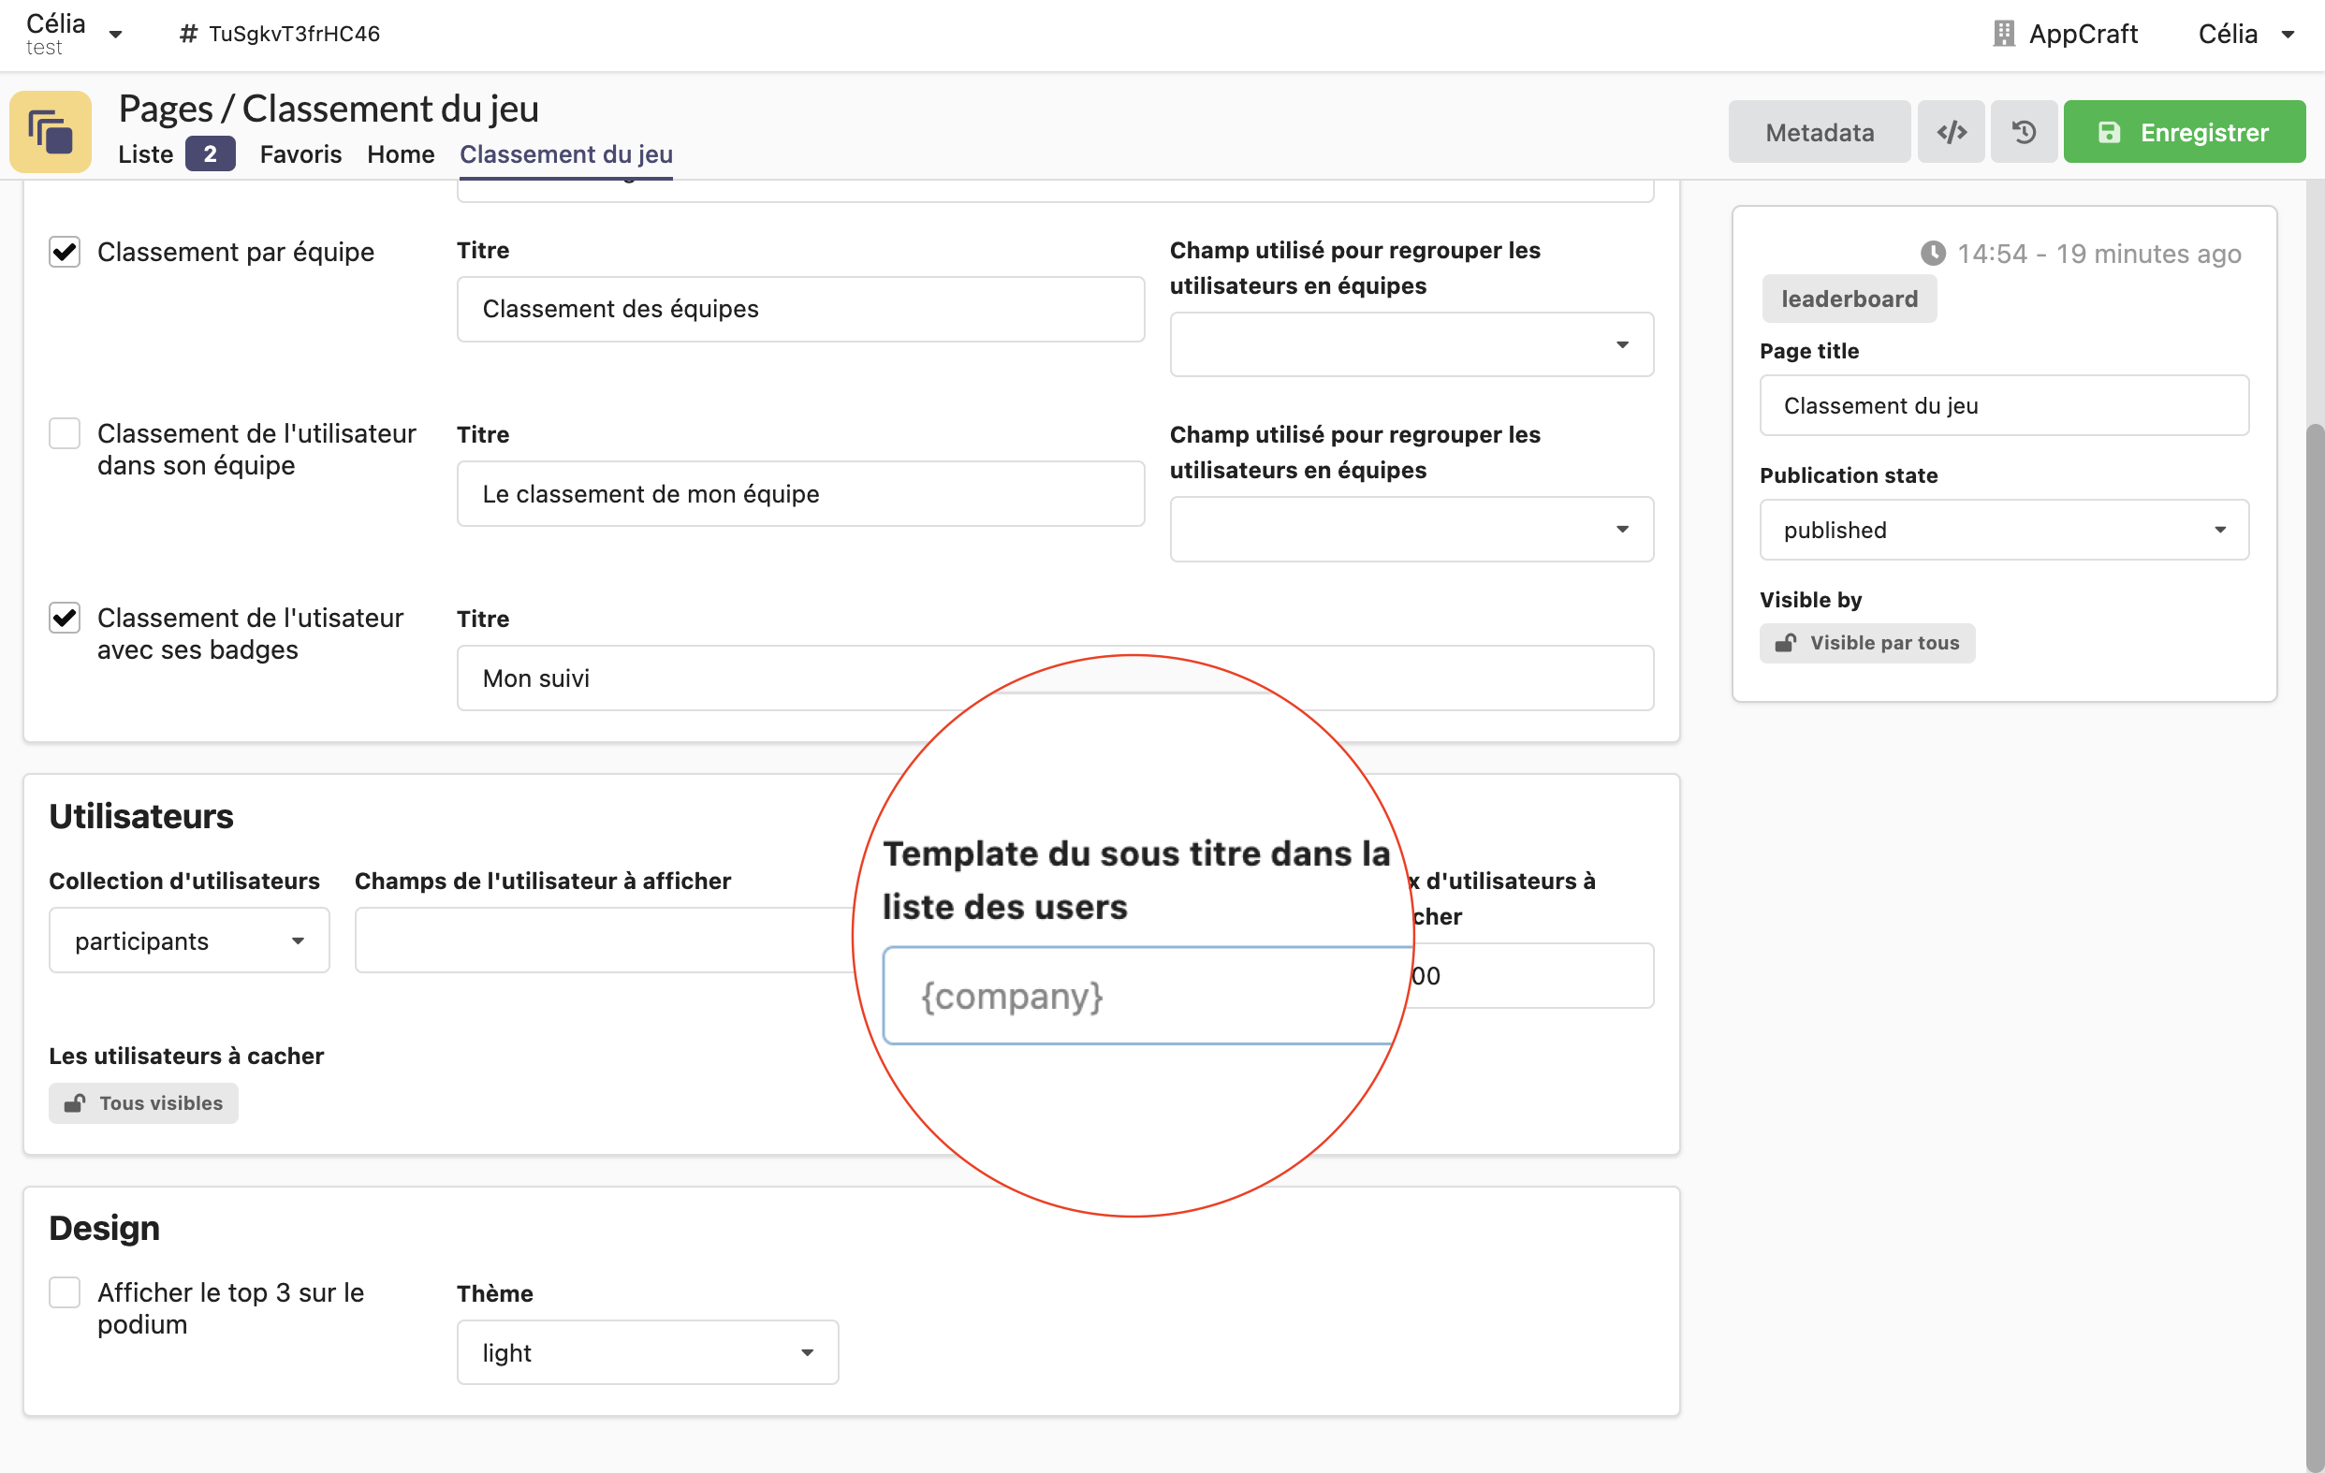This screenshot has width=2325, height=1473.
Task: Go to the Home tab
Action: pyautogui.click(x=400, y=154)
